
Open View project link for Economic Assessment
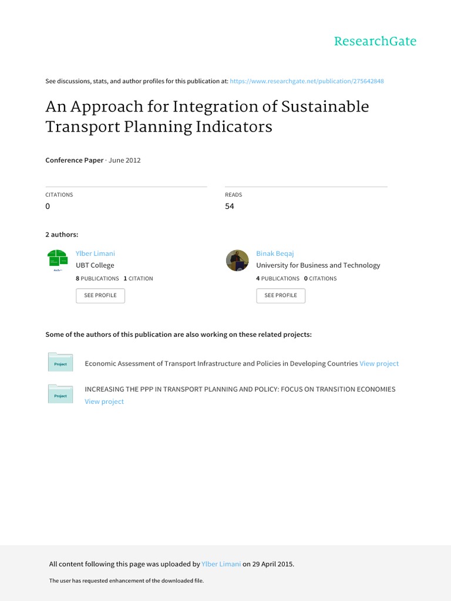[x=379, y=364]
